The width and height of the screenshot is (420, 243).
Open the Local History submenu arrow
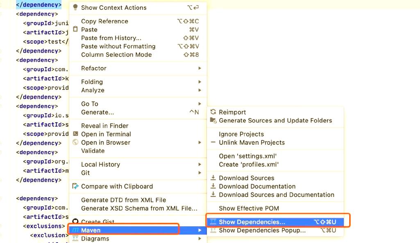point(200,164)
